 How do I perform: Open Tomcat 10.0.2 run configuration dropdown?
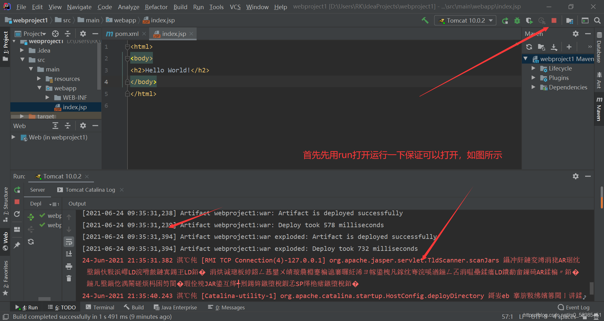pos(465,20)
